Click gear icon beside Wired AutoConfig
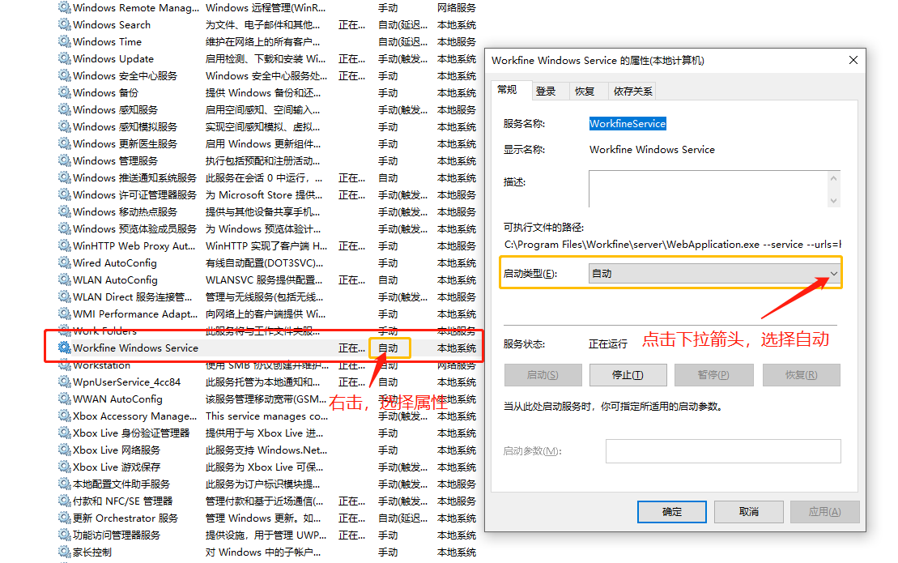898x563 pixels. point(64,263)
